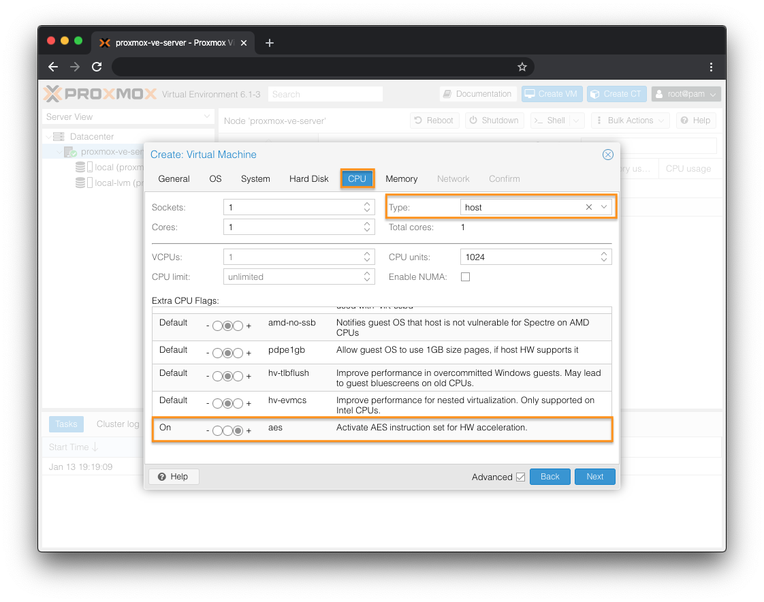Uncheck the Advanced checkbox
This screenshot has height=602, width=764.
[520, 477]
